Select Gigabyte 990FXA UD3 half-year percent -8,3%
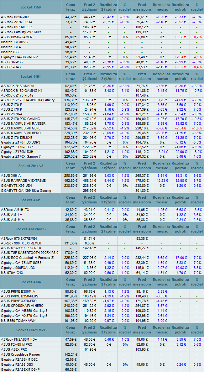204x372 pixels. coord(197,268)
